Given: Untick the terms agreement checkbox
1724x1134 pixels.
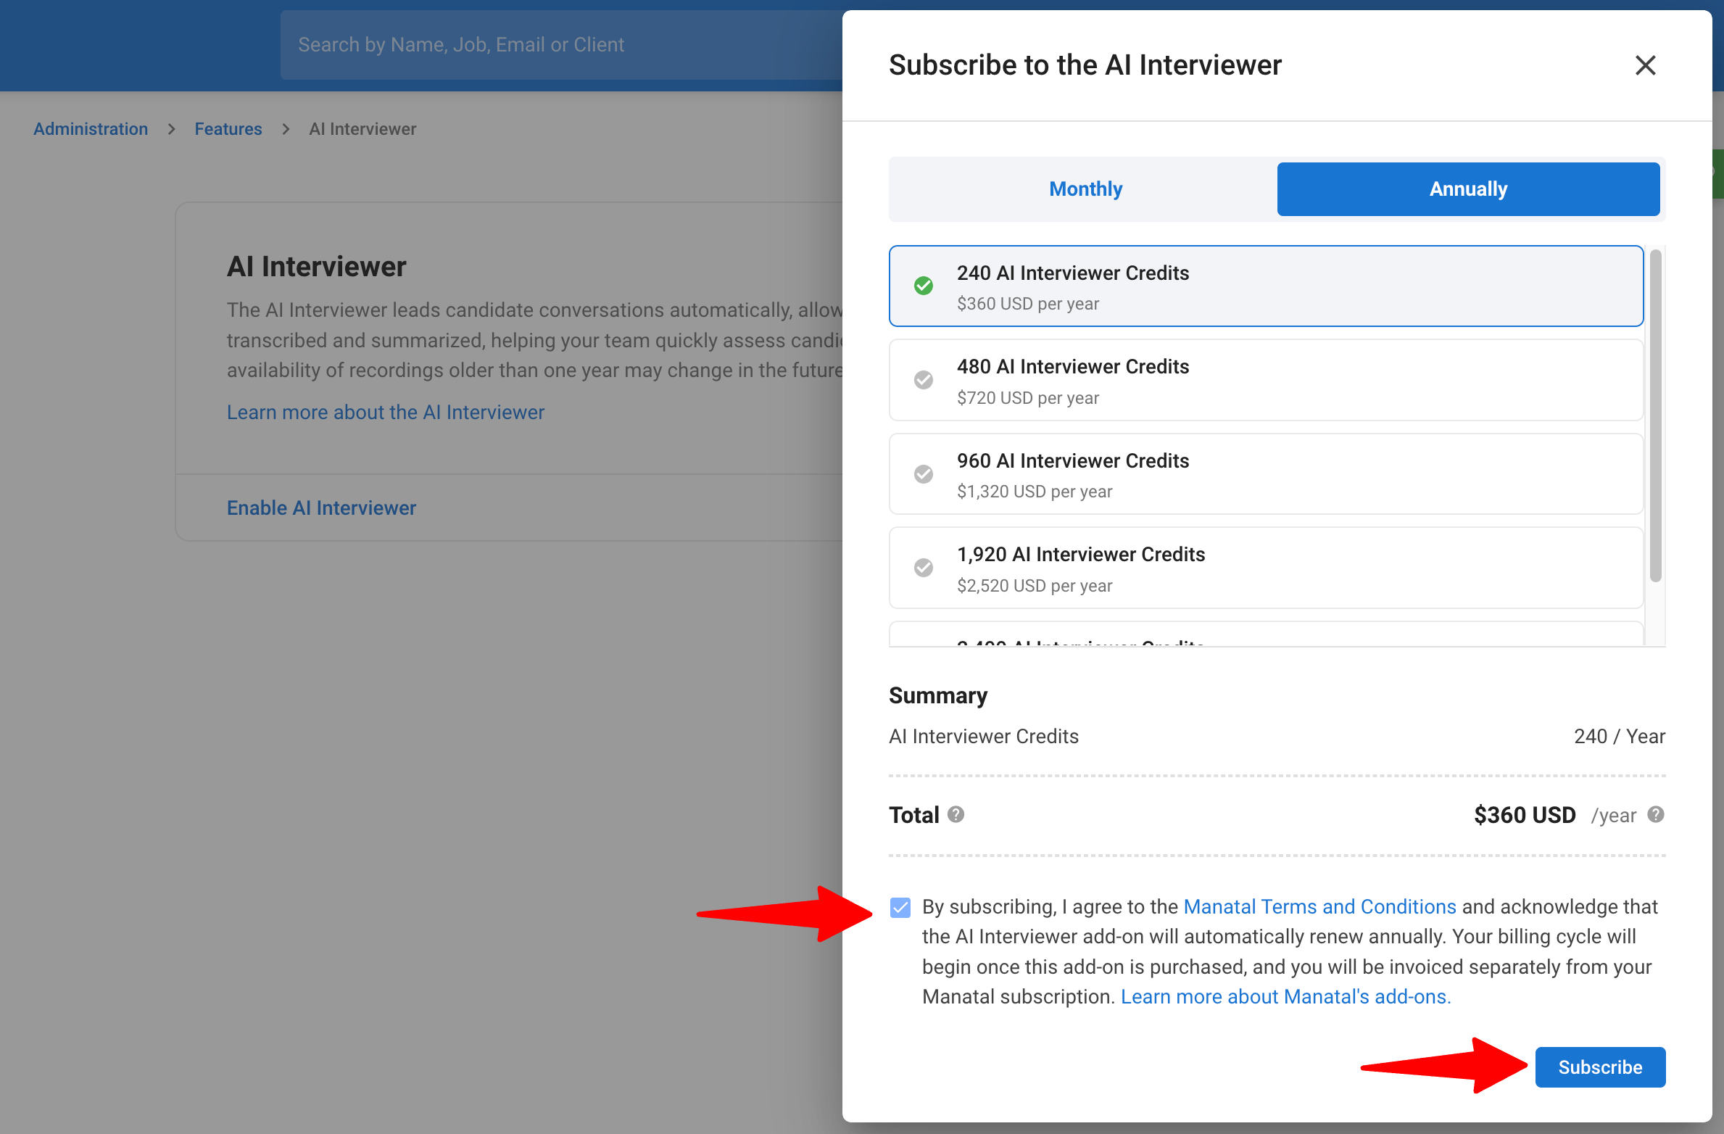Looking at the screenshot, I should coord(900,907).
